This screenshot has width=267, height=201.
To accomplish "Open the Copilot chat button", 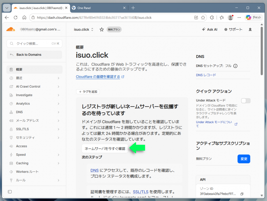I will pyautogui.click(x=253, y=17).
